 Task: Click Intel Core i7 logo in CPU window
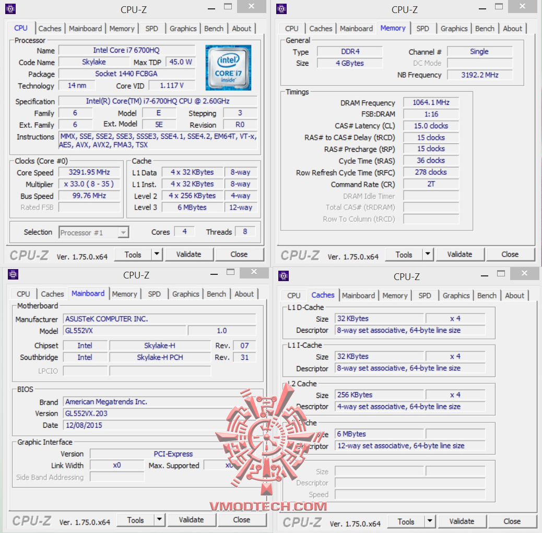point(228,68)
